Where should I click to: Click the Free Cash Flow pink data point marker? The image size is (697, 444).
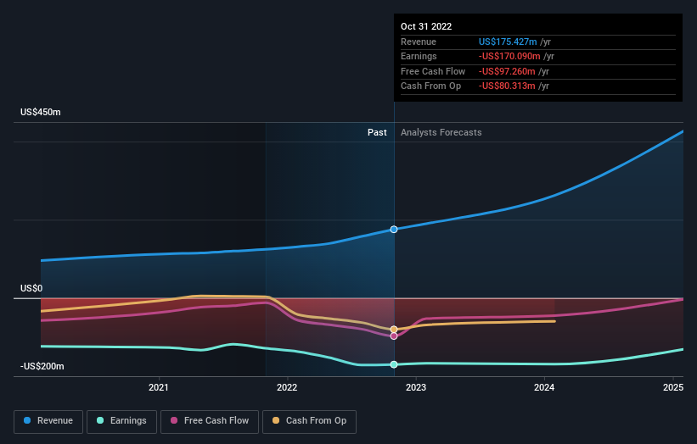click(x=394, y=336)
